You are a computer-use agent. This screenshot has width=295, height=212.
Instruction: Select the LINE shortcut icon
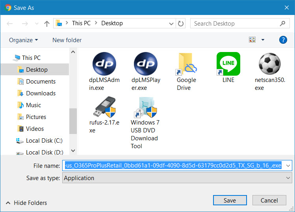[x=228, y=64]
